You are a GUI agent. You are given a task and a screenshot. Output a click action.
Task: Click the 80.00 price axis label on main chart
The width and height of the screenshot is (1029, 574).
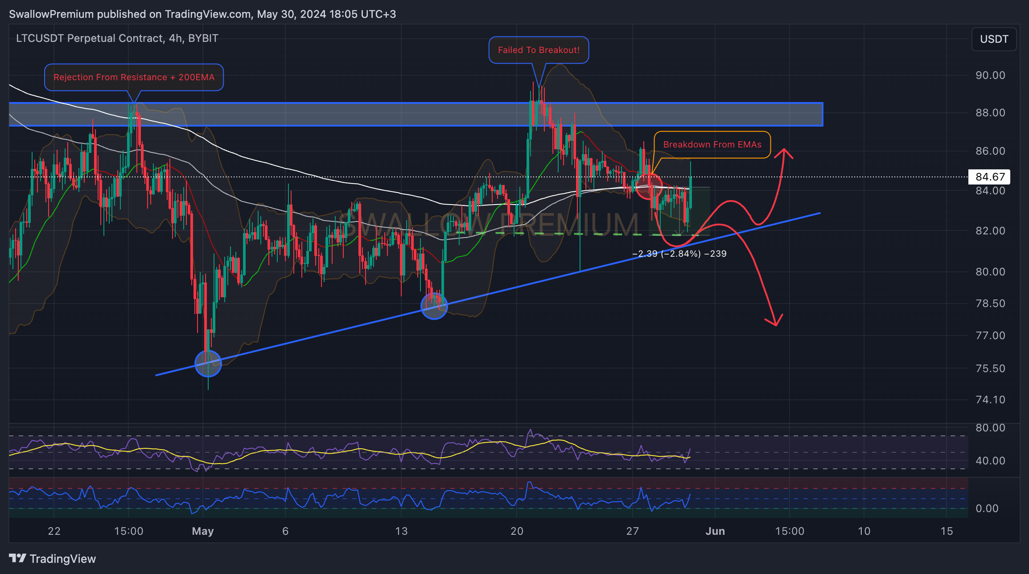click(990, 272)
